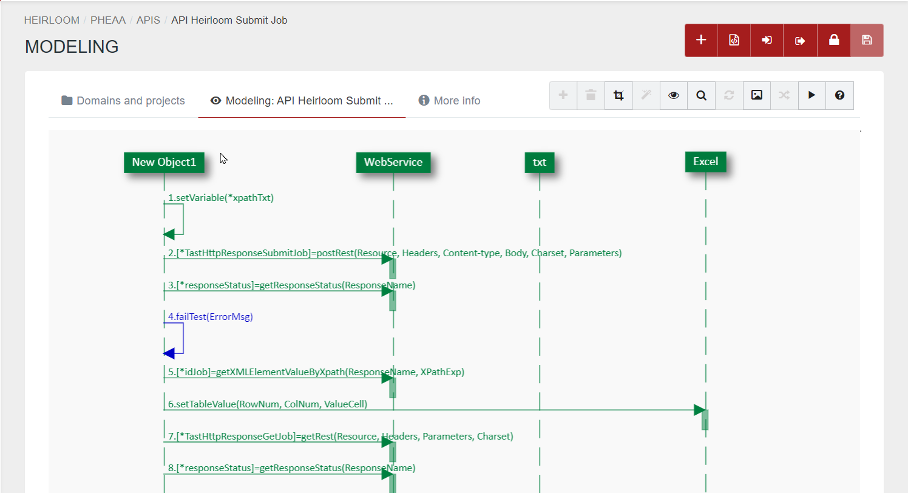Click the import arrow icon in the red toolbar
Image resolution: width=908 pixels, height=493 pixels.
pyautogui.click(x=767, y=39)
